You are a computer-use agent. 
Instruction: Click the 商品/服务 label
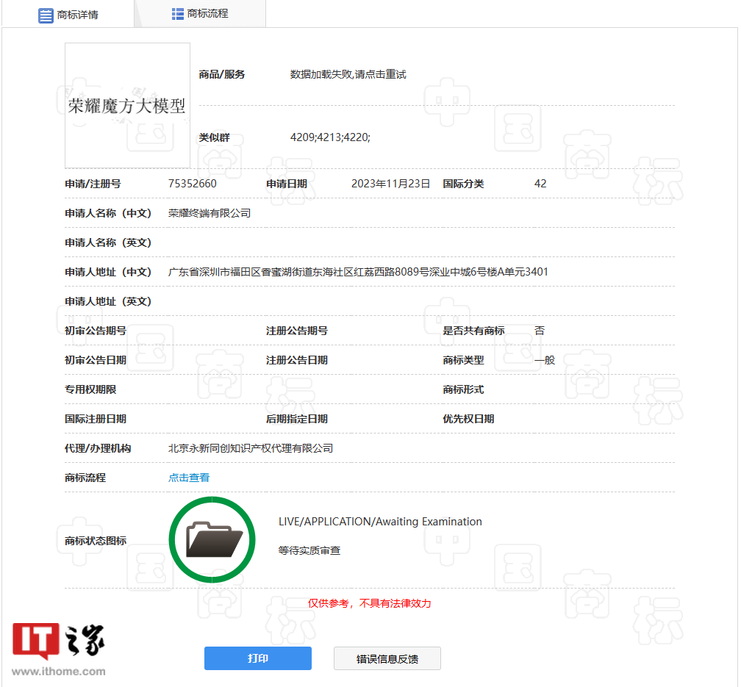(222, 74)
